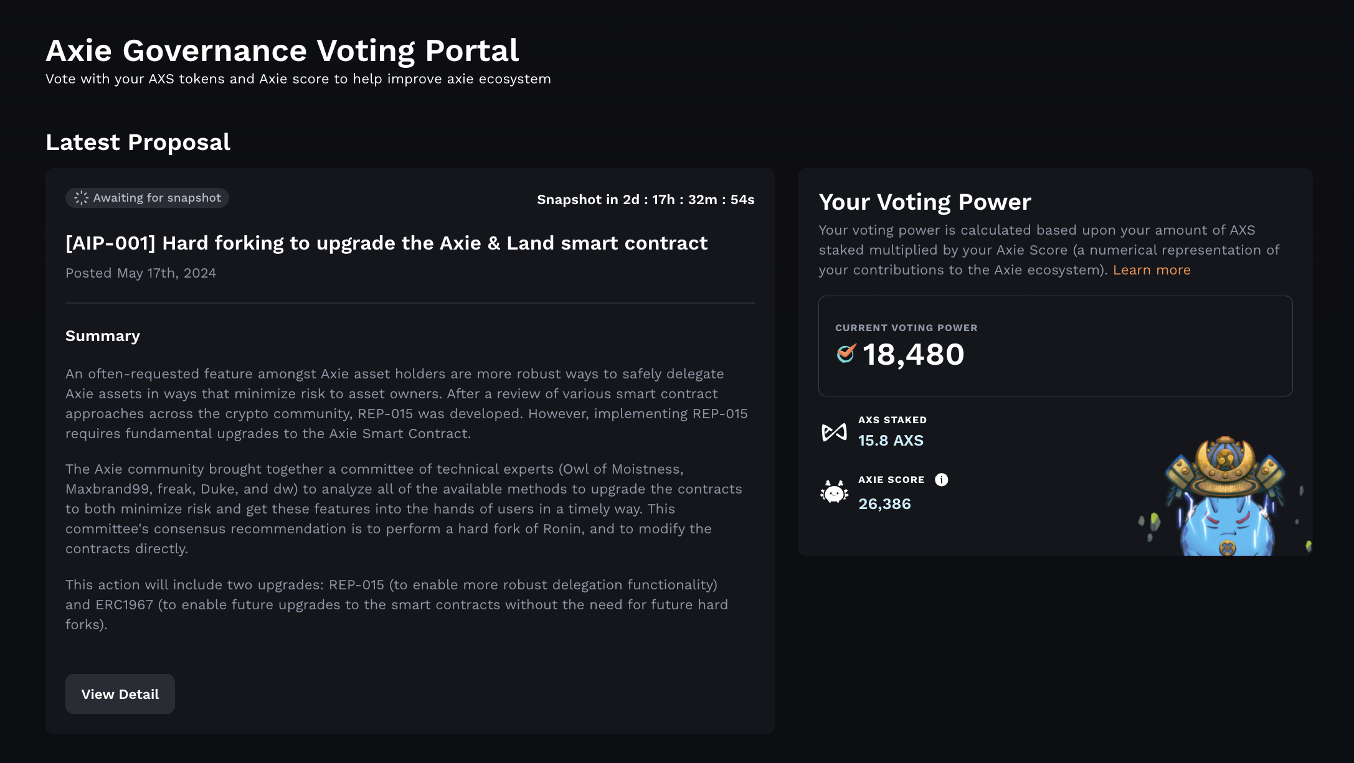Select the Axie Score icon in voting panel
Screen dimensions: 1354x763
click(834, 491)
